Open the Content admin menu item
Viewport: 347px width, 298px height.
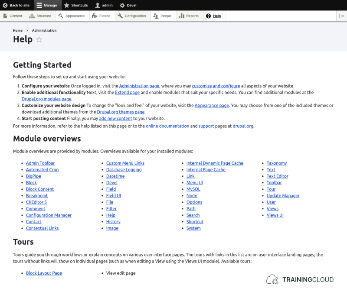click(x=13, y=16)
